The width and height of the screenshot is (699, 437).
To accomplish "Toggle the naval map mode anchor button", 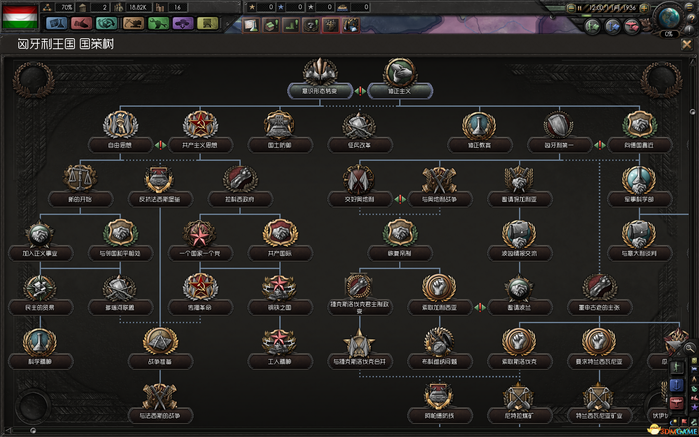I will [676, 385].
